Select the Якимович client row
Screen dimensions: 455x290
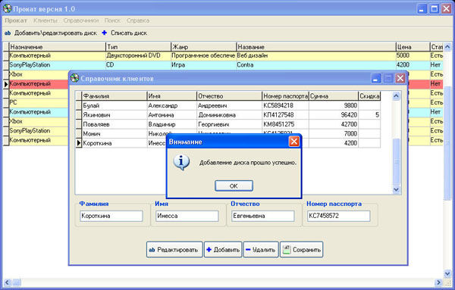pos(227,115)
